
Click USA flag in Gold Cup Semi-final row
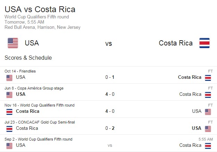coord(208,129)
